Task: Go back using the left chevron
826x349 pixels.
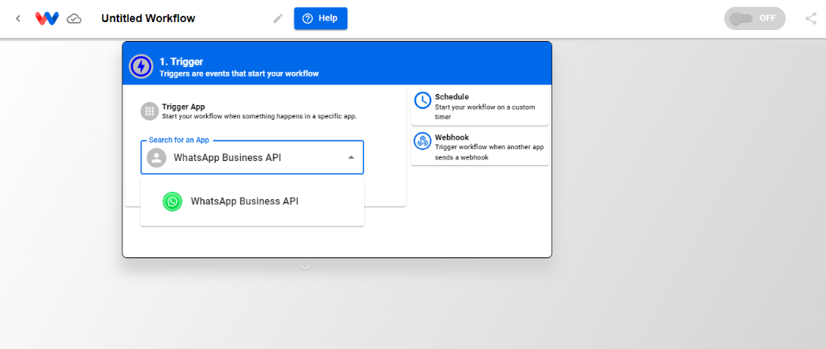Action: pos(18,18)
